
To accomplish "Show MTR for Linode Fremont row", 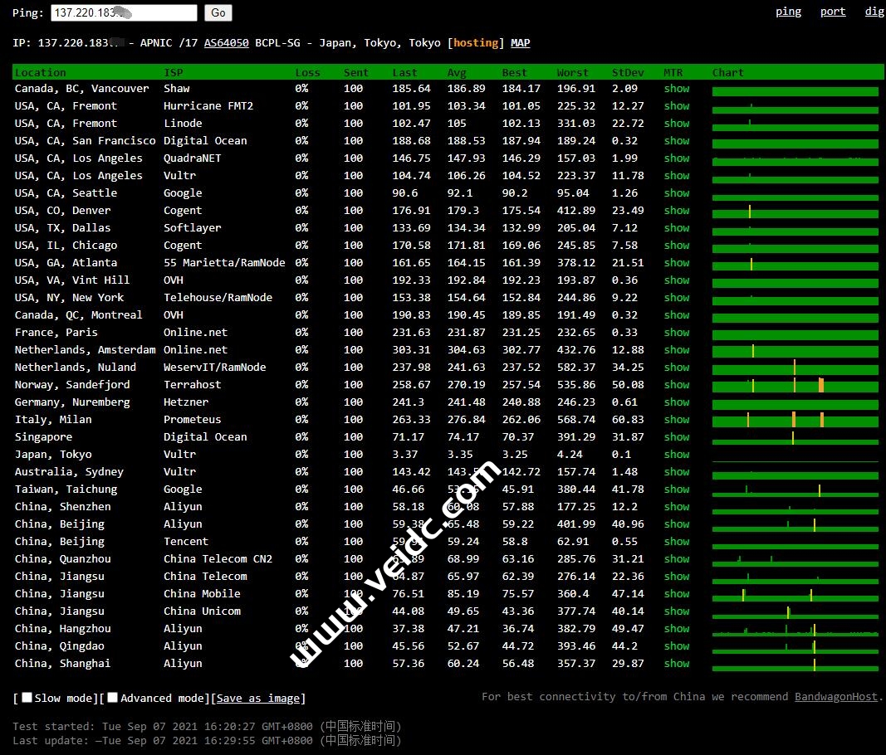I will [677, 124].
